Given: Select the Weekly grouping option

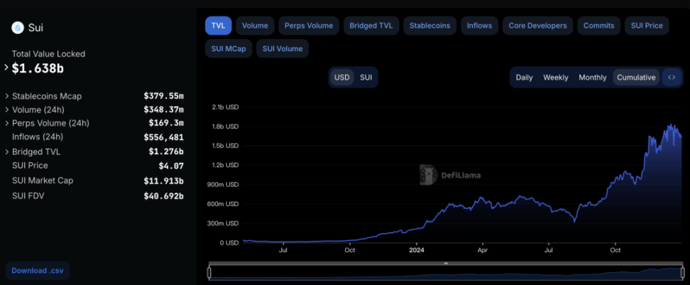Looking at the screenshot, I should (556, 77).
